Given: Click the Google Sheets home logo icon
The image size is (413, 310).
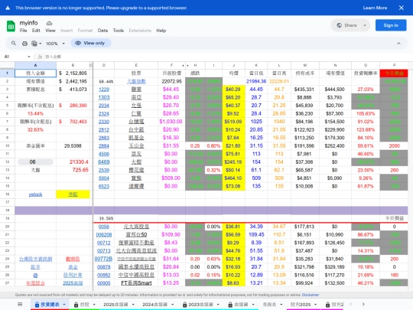Looking at the screenshot, I should pos(11,26).
